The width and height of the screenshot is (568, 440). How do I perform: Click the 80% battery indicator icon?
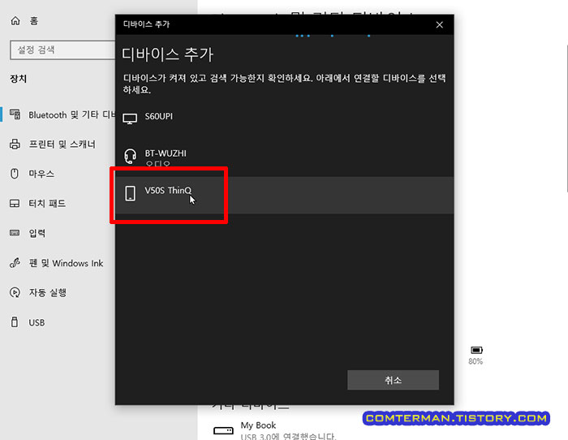[x=476, y=350]
